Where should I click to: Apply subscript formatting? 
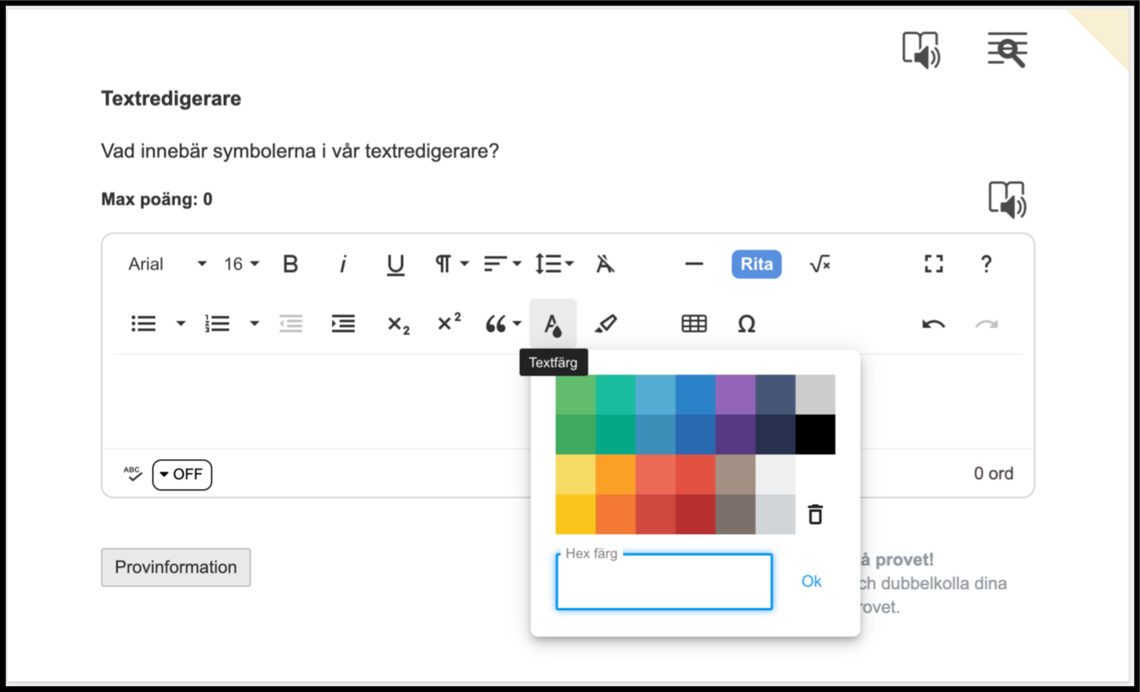(x=398, y=325)
